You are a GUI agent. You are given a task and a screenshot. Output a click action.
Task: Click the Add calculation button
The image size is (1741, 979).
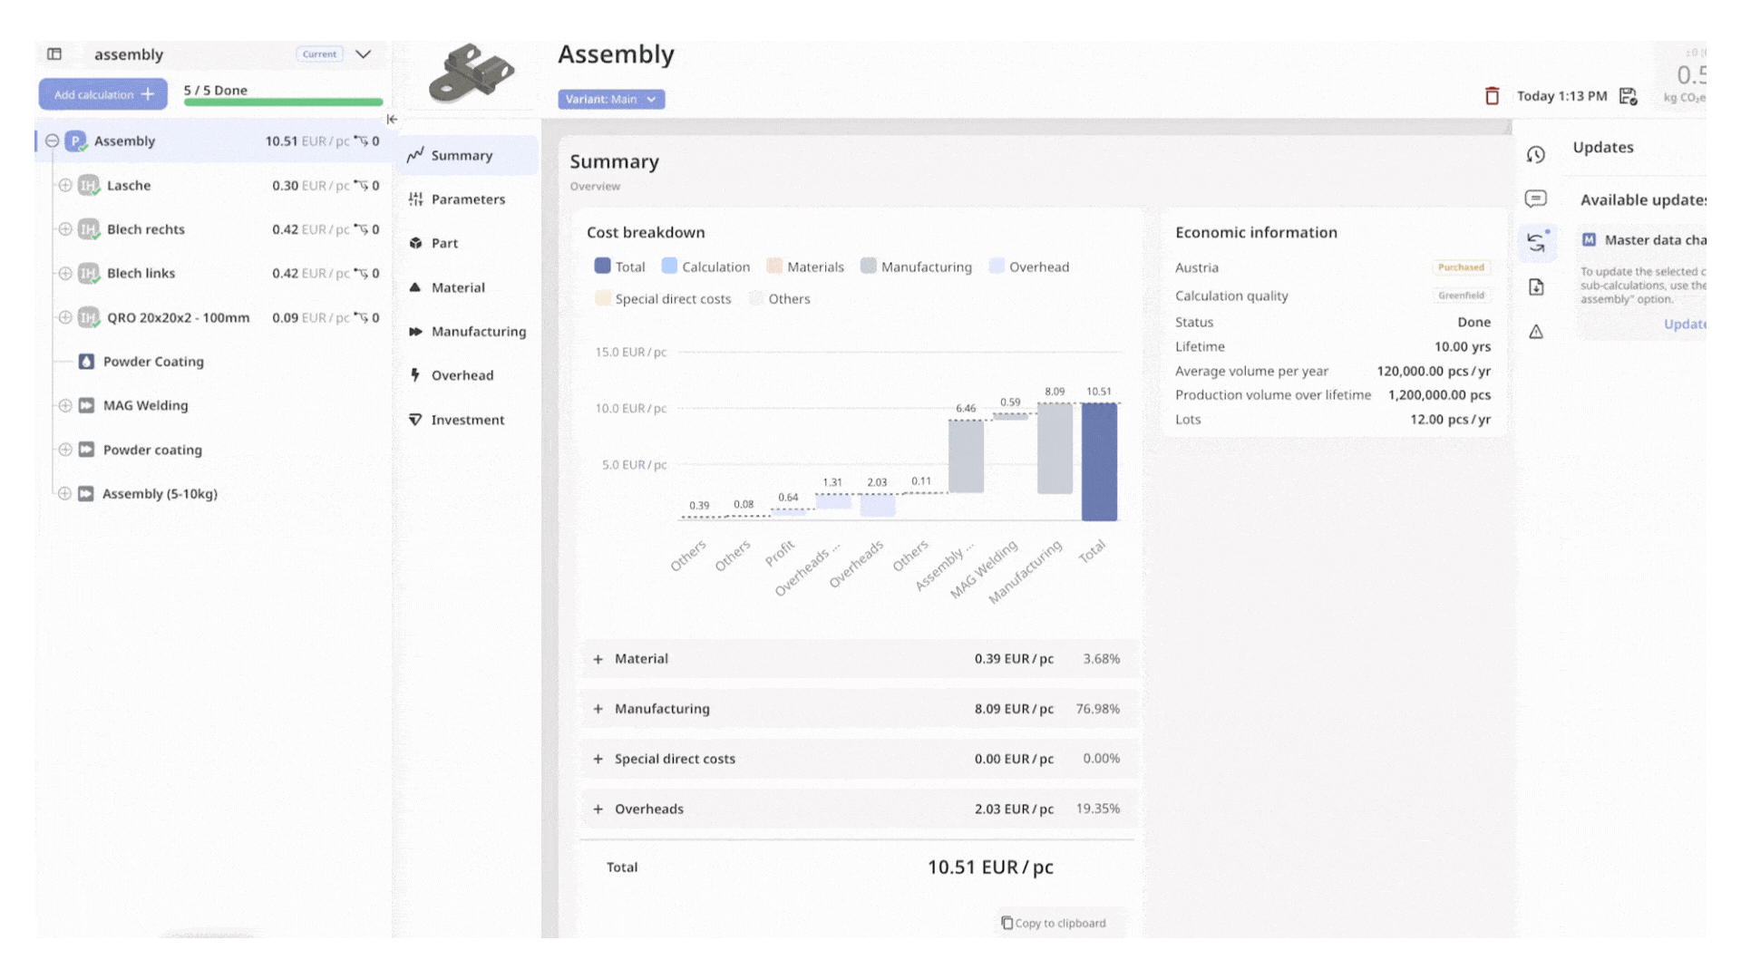103,94
